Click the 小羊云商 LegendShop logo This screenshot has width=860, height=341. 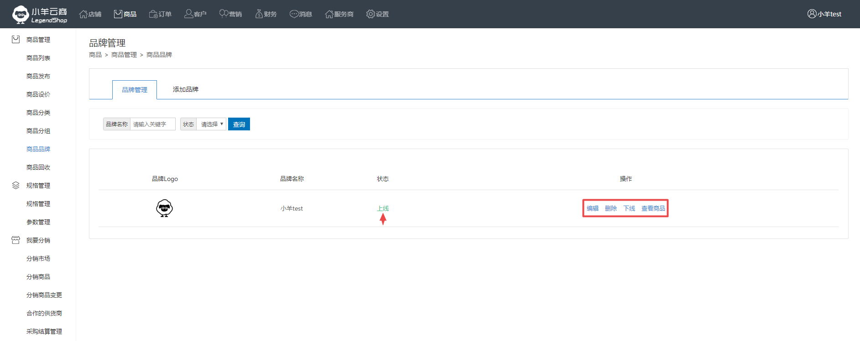point(40,15)
